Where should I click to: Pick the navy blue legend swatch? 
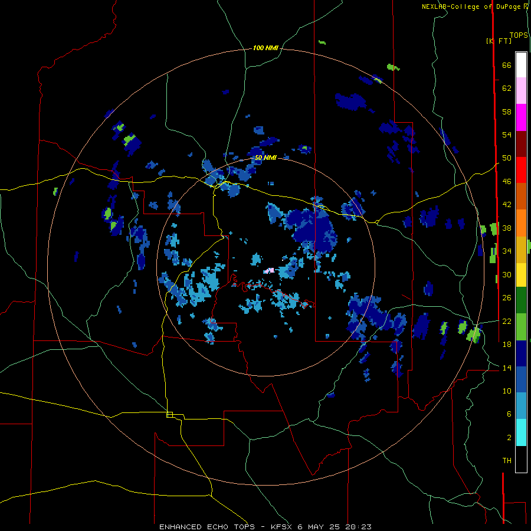[x=521, y=353]
